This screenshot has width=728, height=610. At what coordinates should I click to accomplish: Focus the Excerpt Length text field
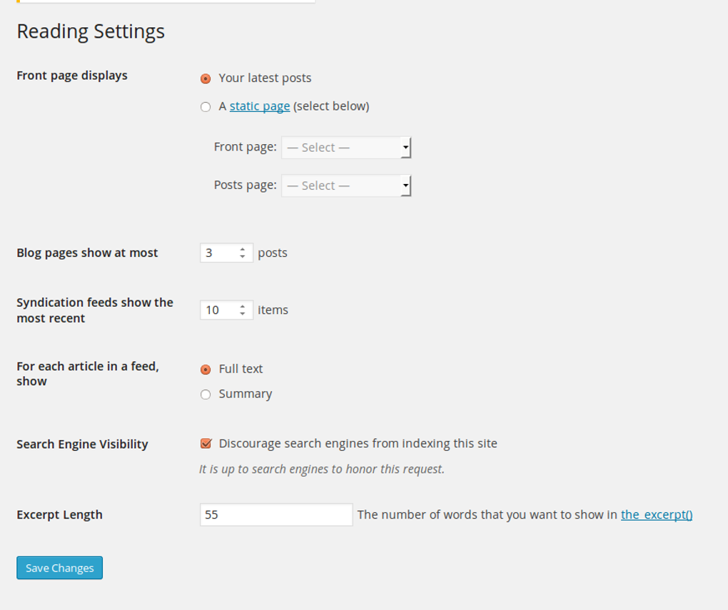276,514
